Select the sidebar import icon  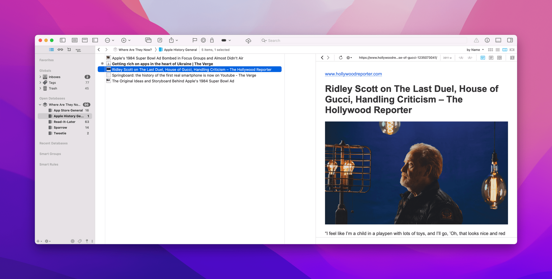point(69,50)
